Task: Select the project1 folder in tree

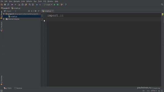Action: coord(22,14)
